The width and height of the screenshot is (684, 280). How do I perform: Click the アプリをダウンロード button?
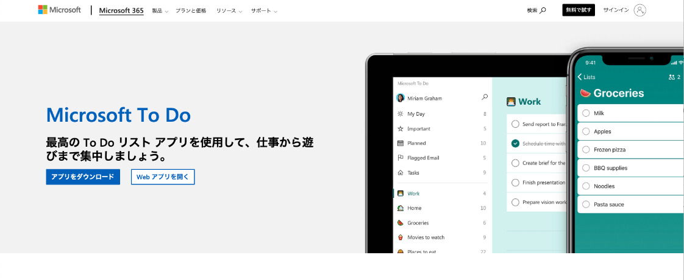[83, 177]
